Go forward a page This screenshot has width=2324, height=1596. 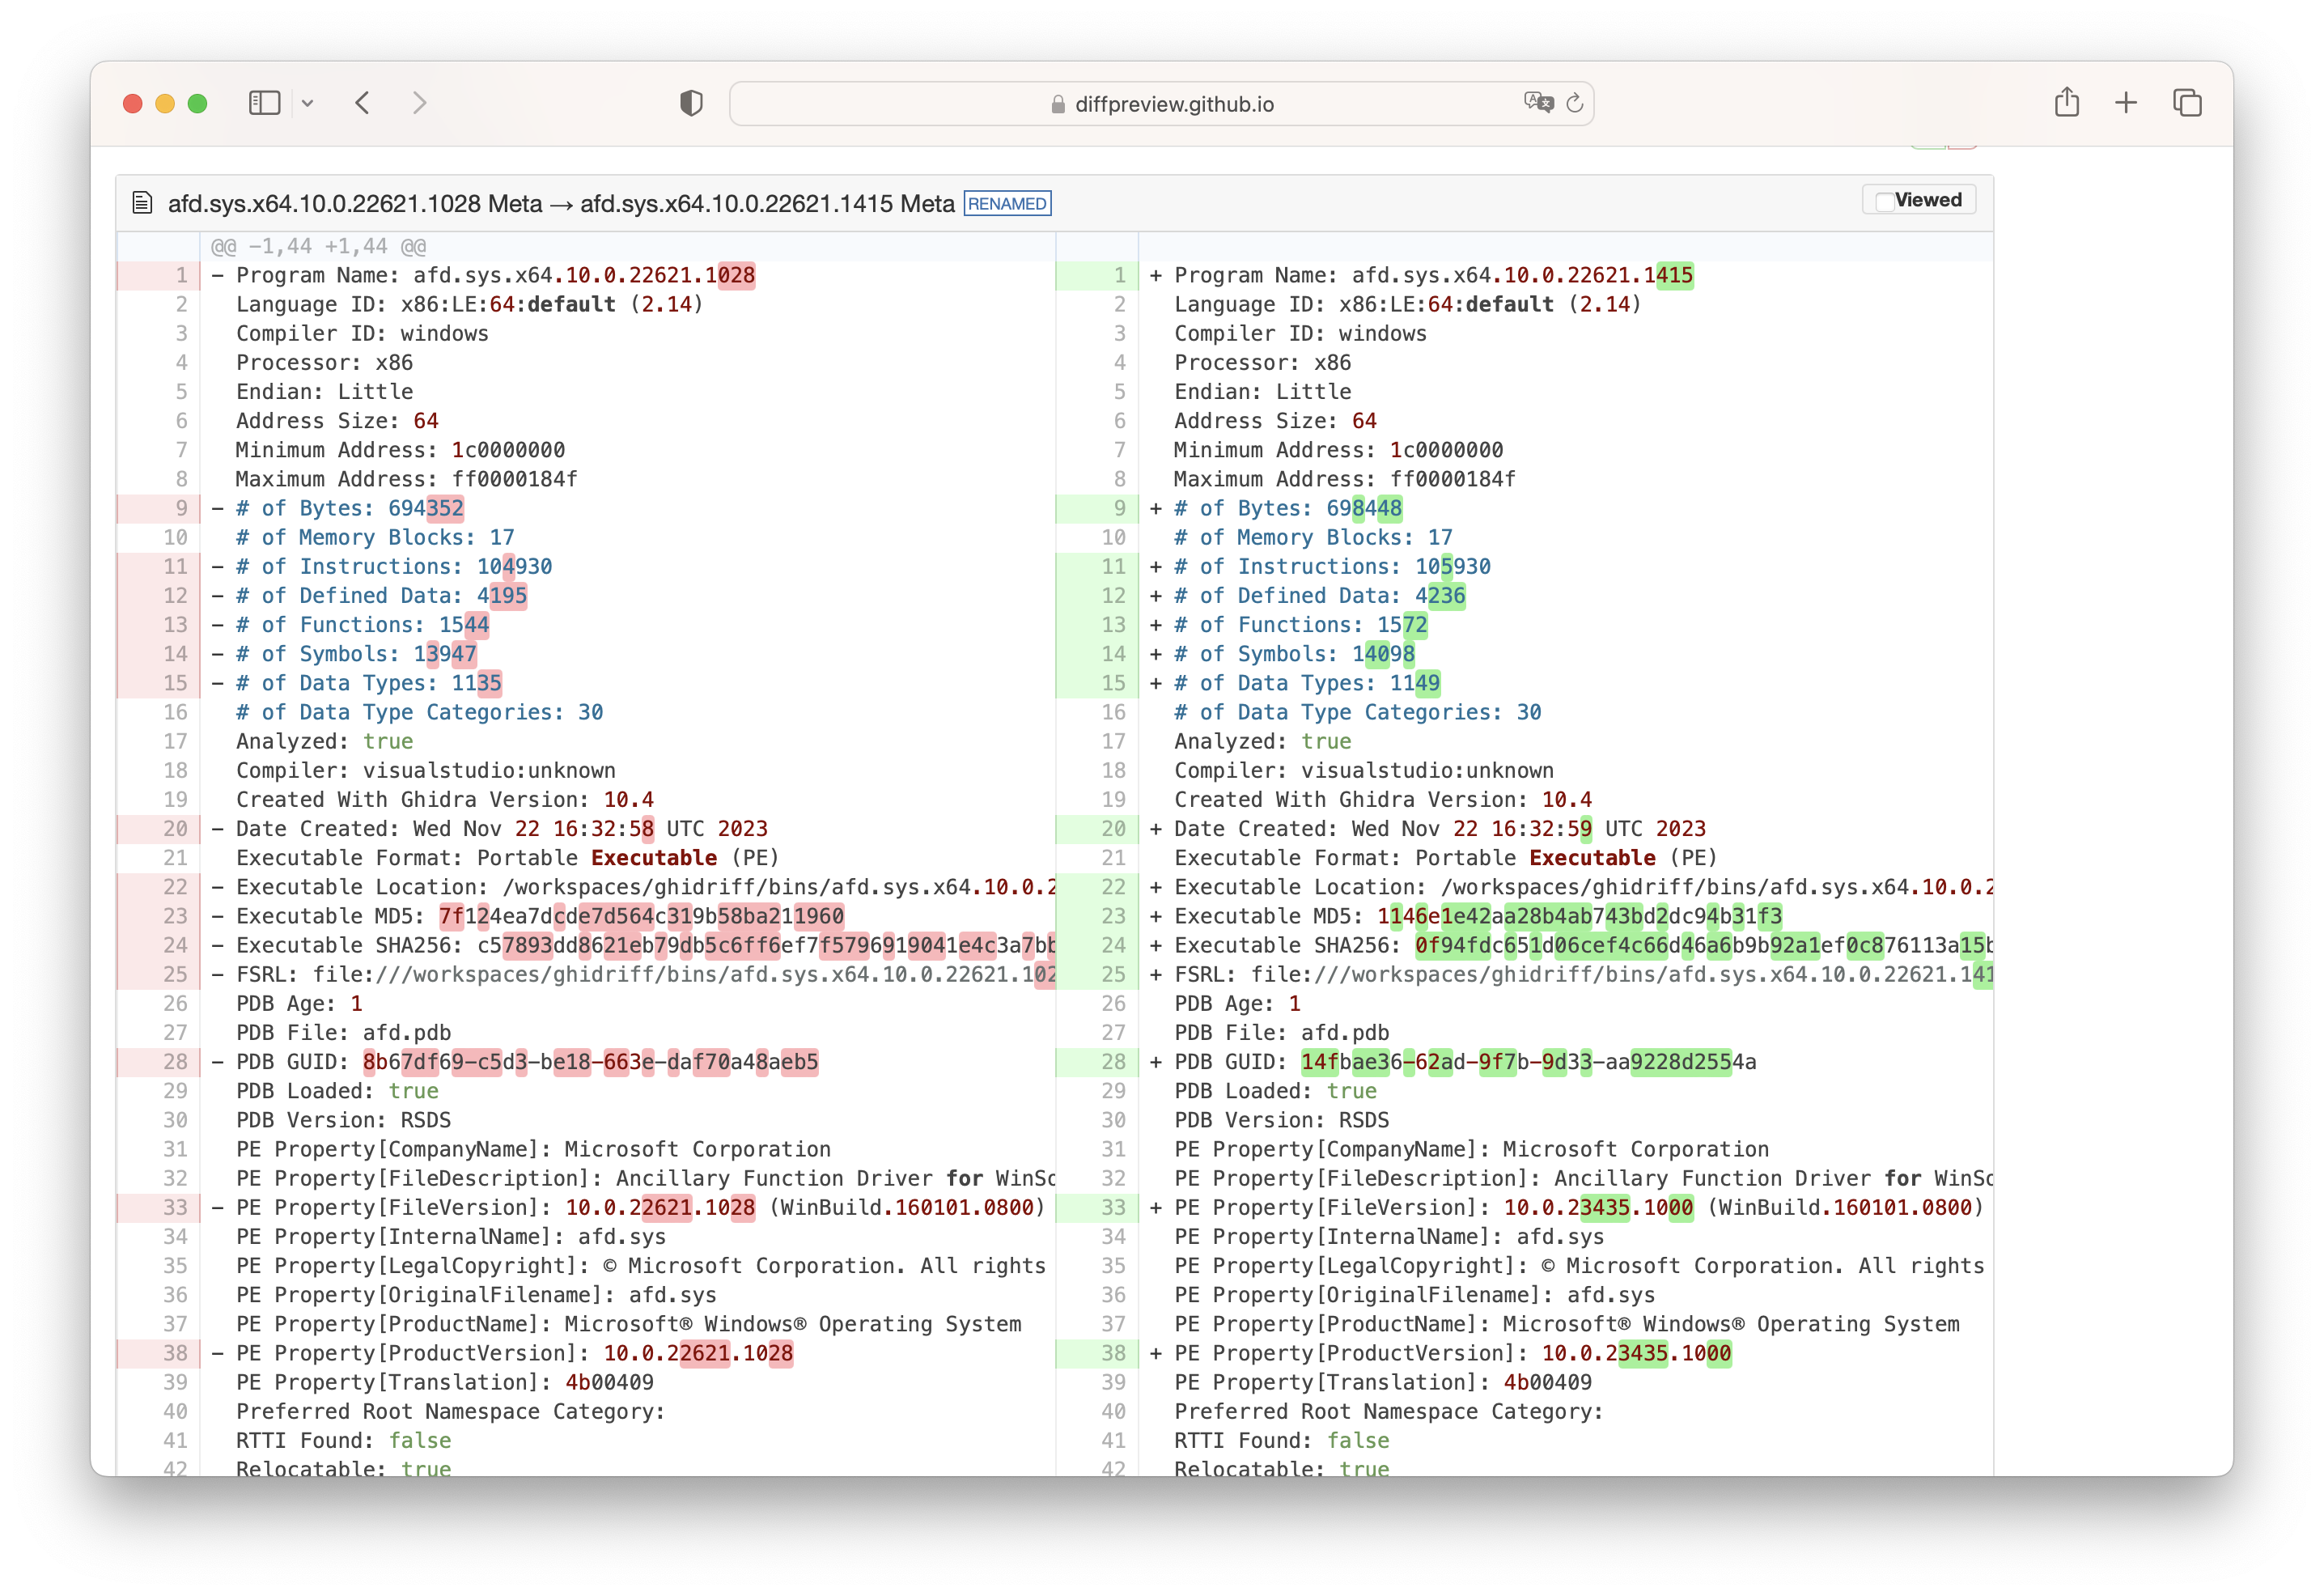pyautogui.click(x=419, y=103)
